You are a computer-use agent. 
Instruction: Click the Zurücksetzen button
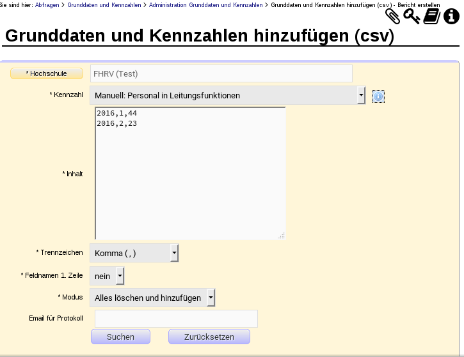point(209,337)
